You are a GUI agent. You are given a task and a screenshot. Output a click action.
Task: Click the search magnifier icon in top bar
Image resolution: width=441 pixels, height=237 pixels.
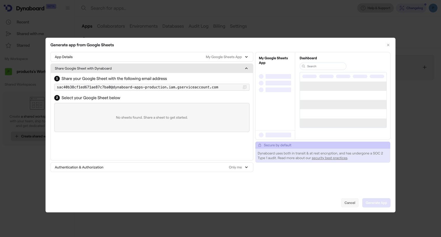(84, 8)
